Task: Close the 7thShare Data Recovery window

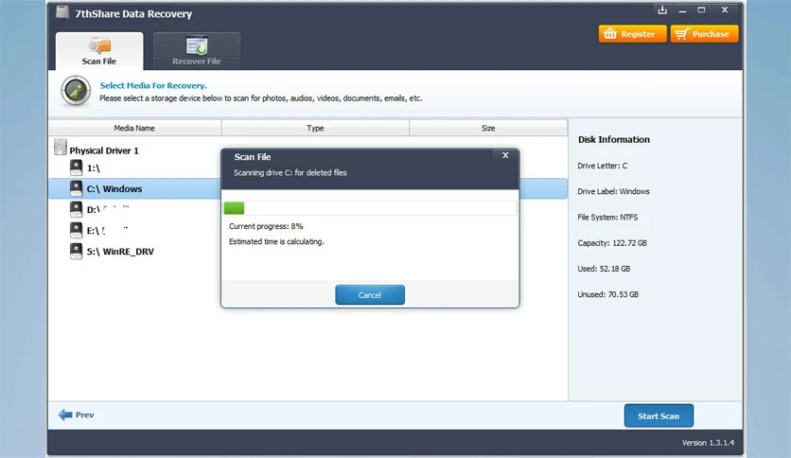Action: pyautogui.click(x=725, y=9)
